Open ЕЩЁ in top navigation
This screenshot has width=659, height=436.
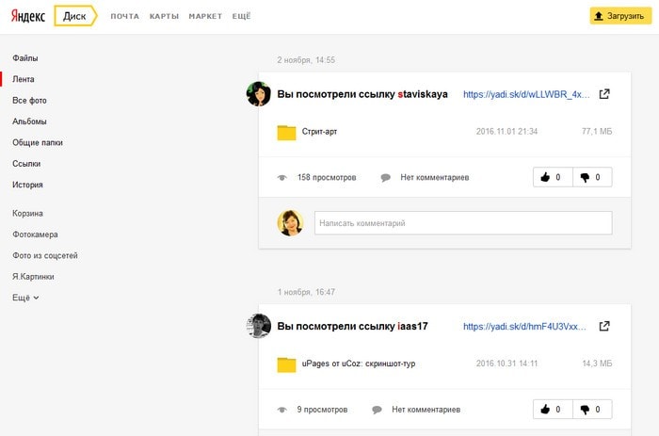click(x=241, y=16)
